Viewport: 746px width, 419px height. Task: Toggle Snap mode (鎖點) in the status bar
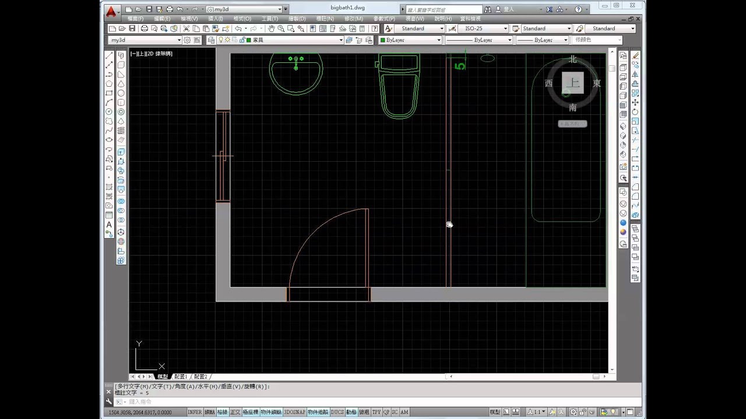(210, 412)
